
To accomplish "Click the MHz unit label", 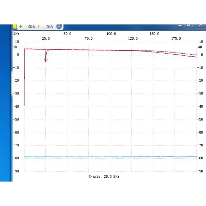I will pyautogui.click(x=16, y=34).
